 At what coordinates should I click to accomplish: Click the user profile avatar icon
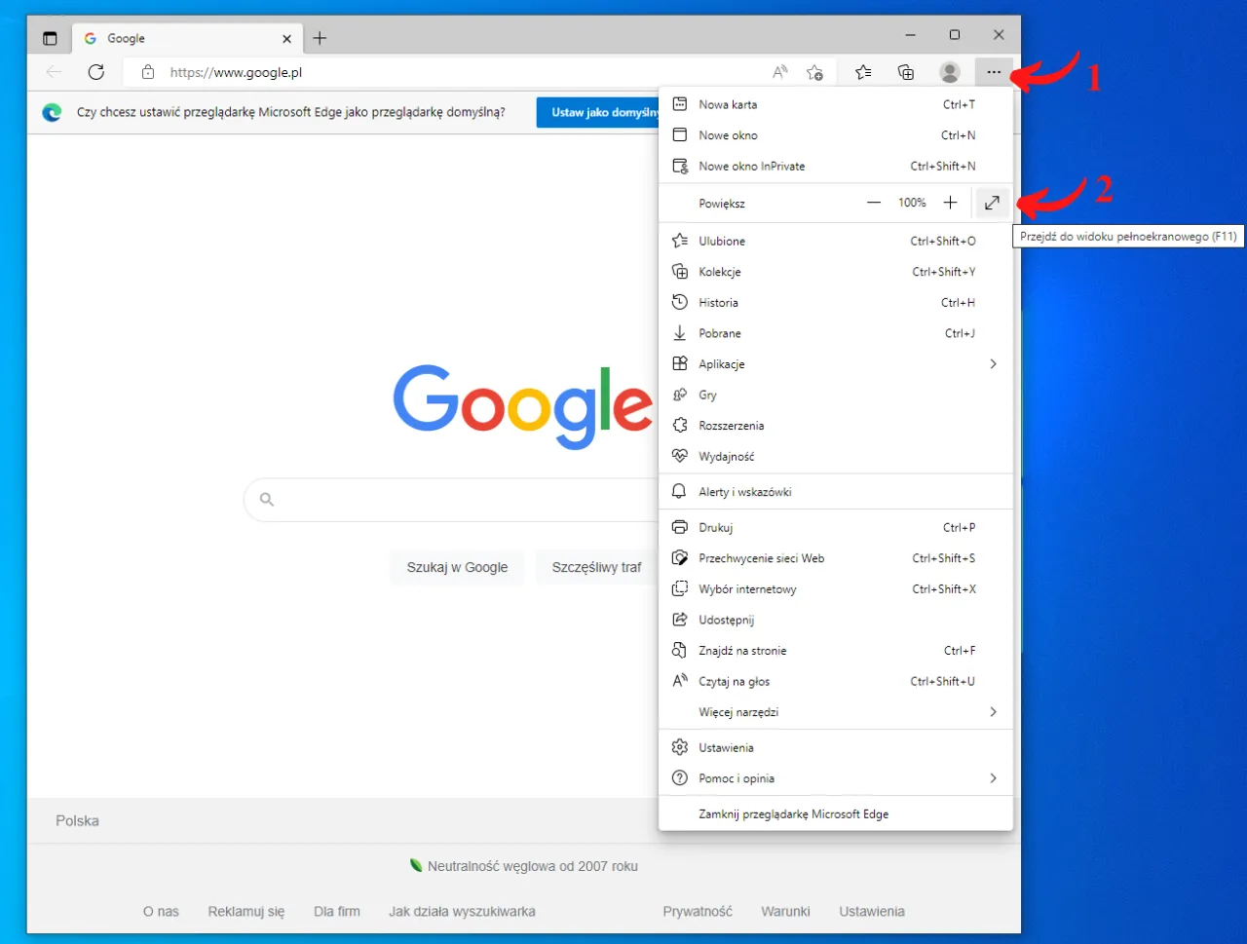[x=950, y=72]
